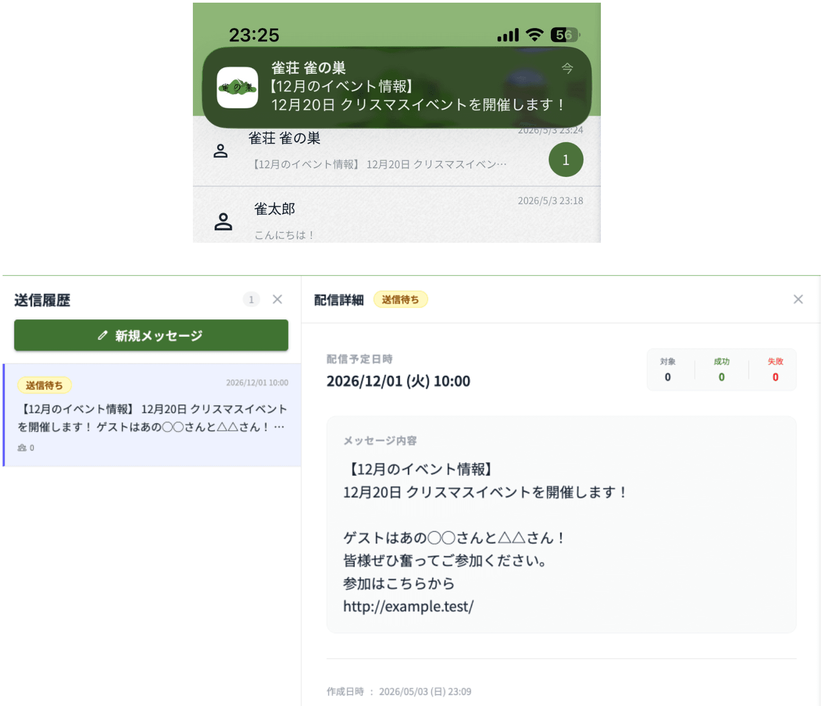The image size is (824, 706).
Task: Click the メッセージ内容 heading
Action: [x=380, y=440]
